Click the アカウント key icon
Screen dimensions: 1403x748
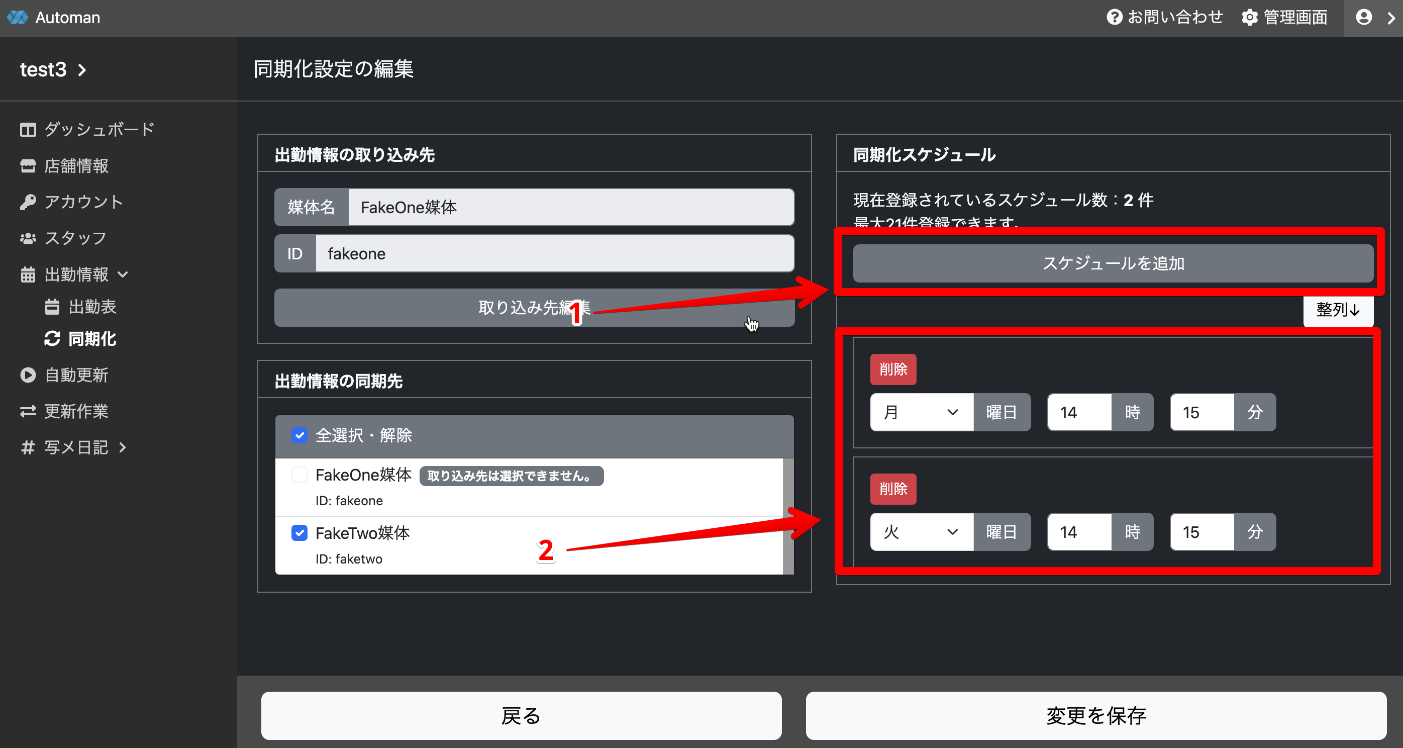click(x=28, y=202)
